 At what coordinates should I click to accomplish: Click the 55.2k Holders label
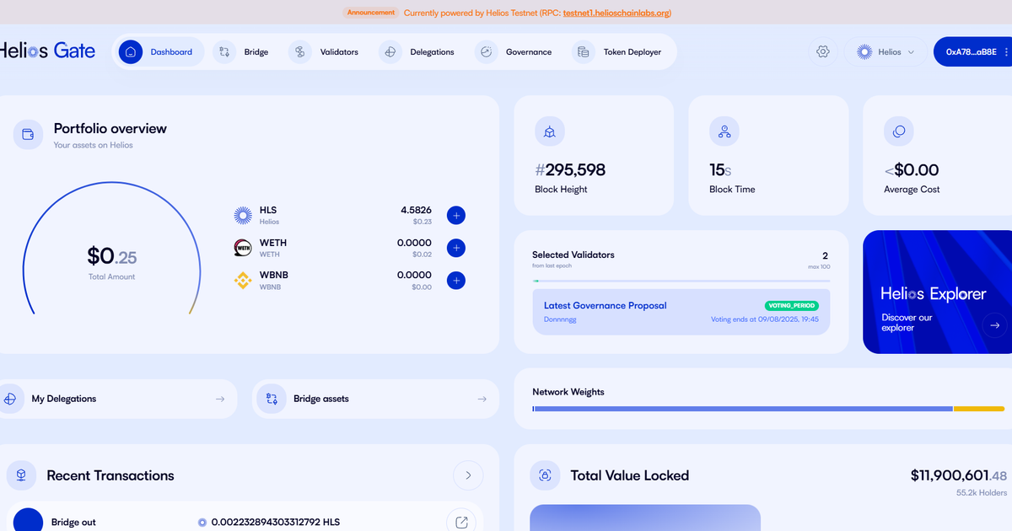tap(982, 492)
